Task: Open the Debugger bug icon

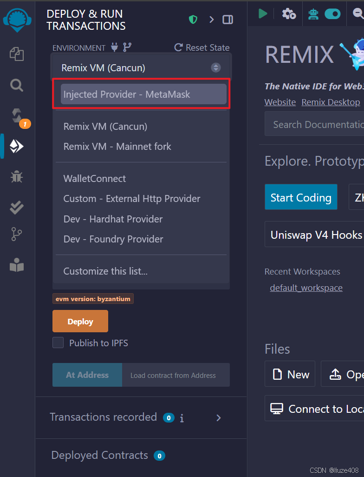Action: (x=17, y=176)
